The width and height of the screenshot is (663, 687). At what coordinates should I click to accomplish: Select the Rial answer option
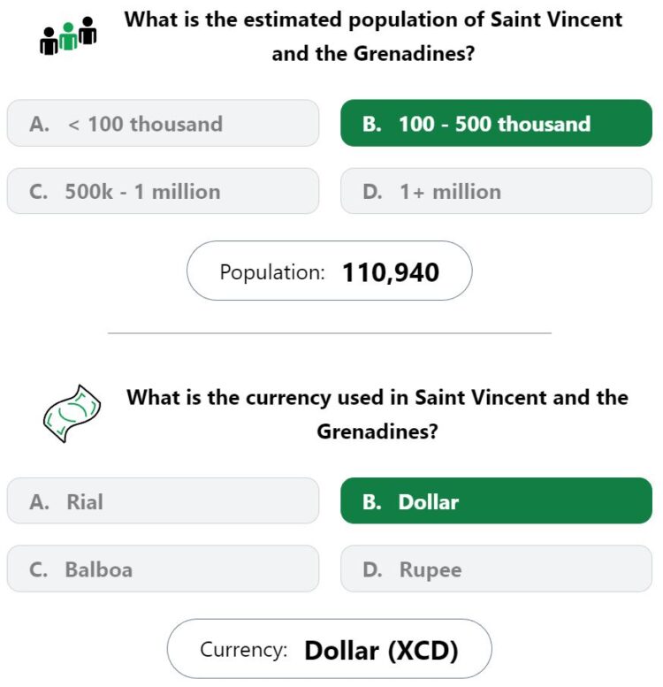163,500
